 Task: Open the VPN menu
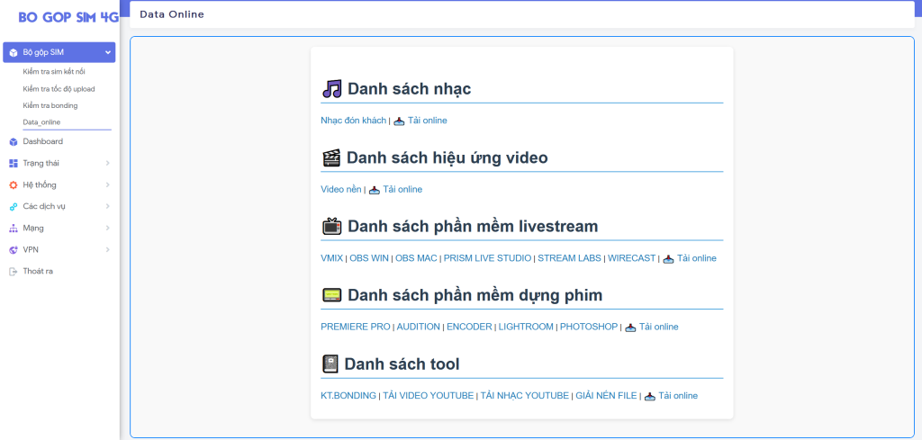click(31, 249)
